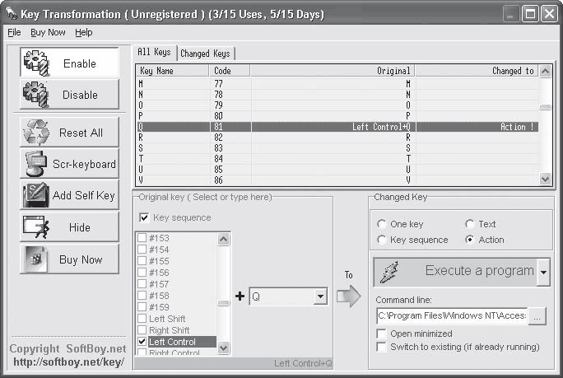Viewport: 563px width, 378px height.
Task: Switch to the Changed Keys tab
Action: [x=206, y=54]
